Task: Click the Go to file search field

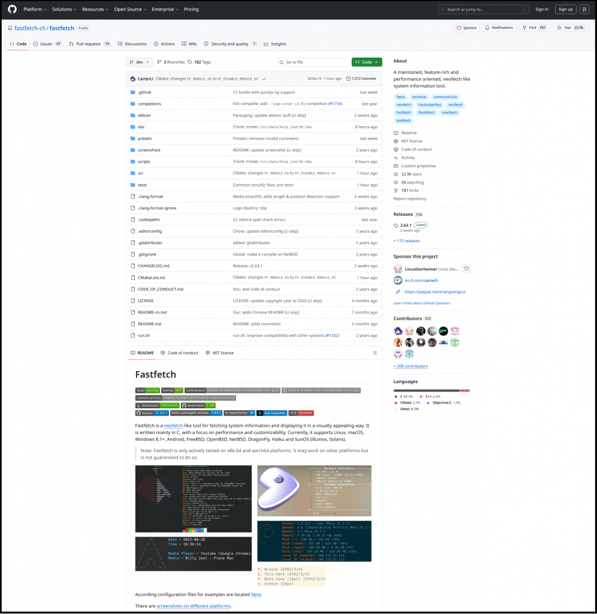Action: coord(313,62)
